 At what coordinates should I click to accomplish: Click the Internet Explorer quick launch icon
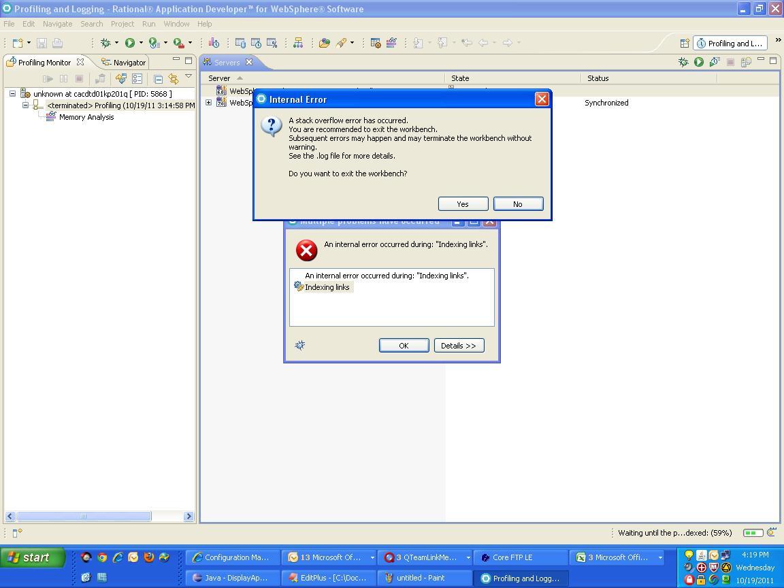tap(118, 557)
